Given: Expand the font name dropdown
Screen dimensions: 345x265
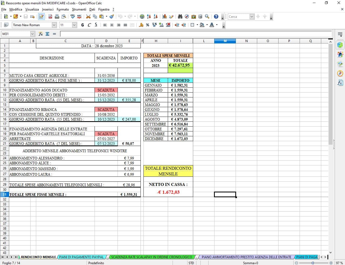Looking at the screenshot, I should 54,25.
